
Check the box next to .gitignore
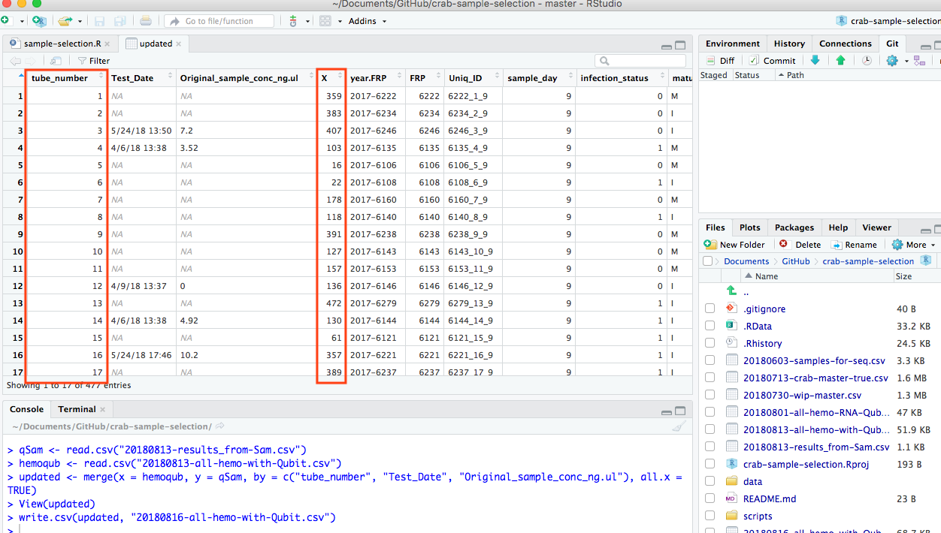[710, 309]
